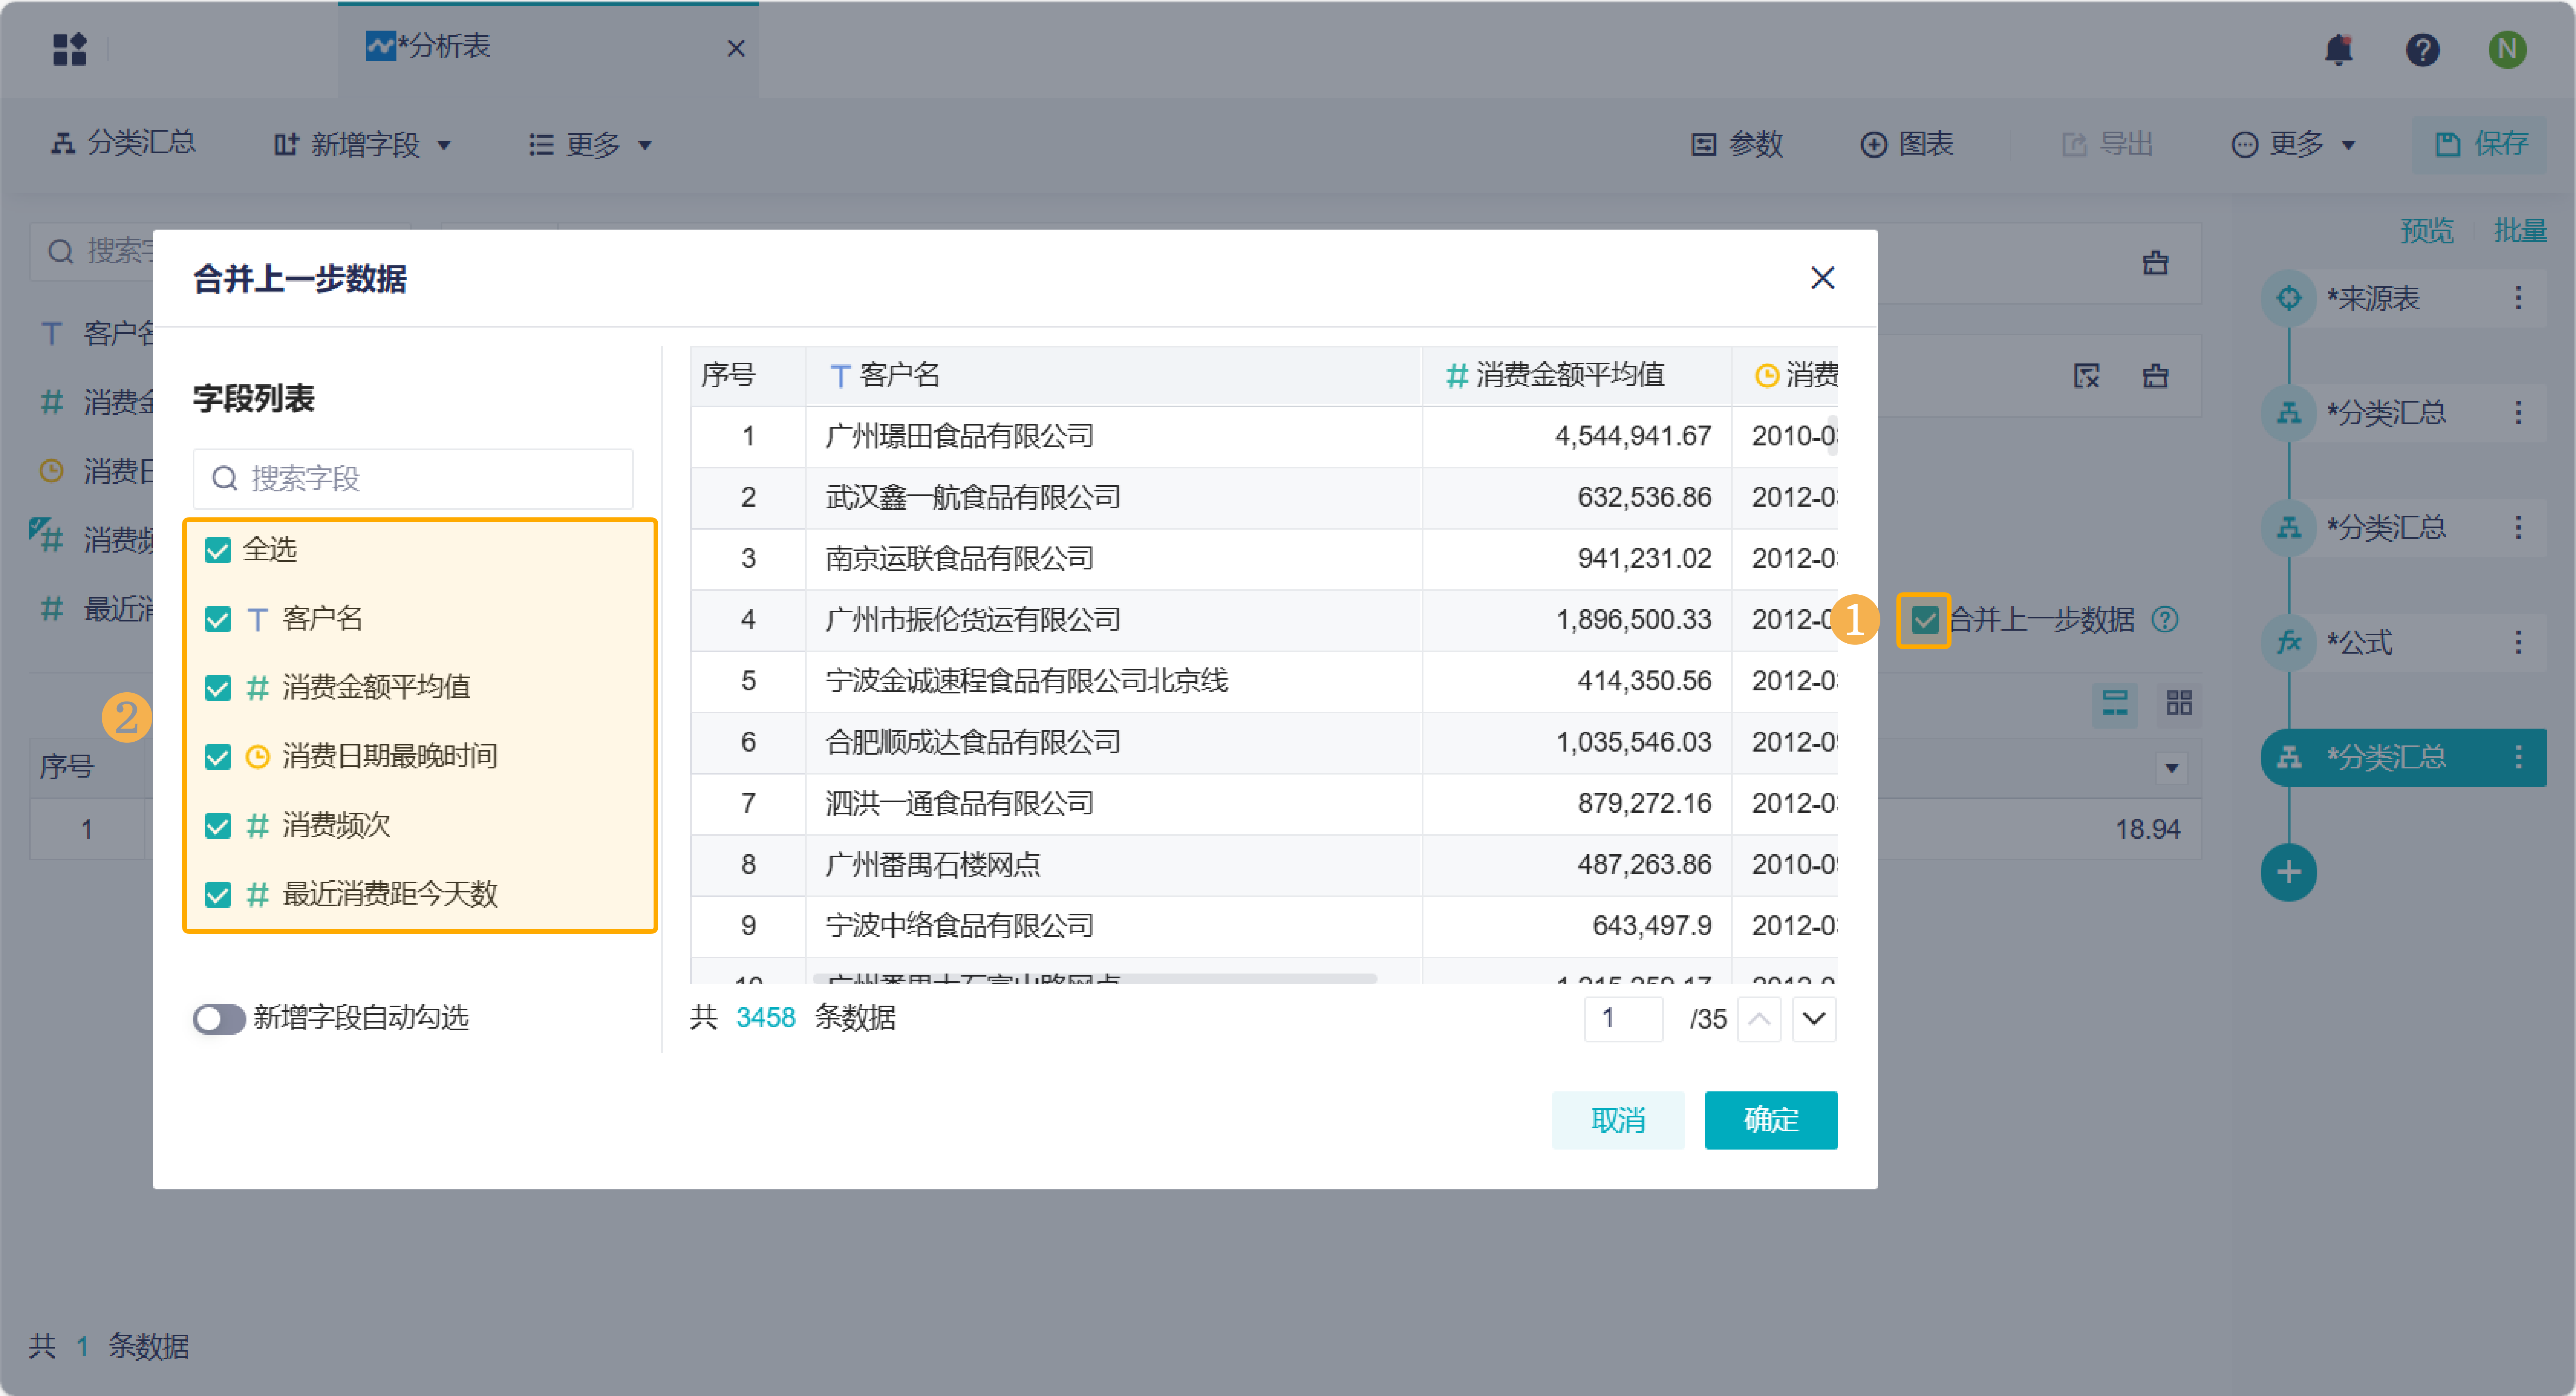2576x1396 pixels.
Task: Click the 分类汇总 toolbar item
Action: pos(124,143)
